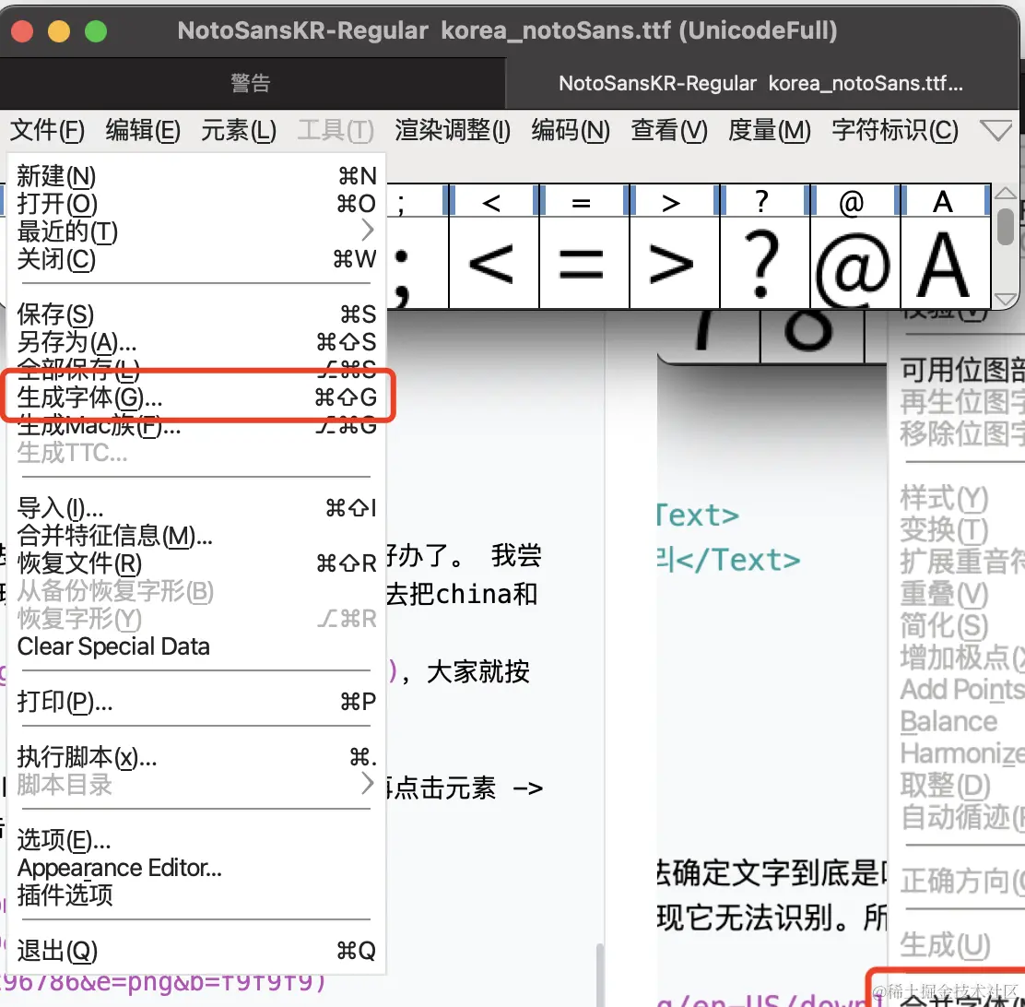The width and height of the screenshot is (1025, 1007).
Task: Open the 文件(F) menu
Action: coord(47,130)
